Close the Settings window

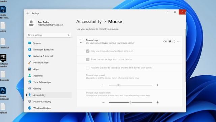[182, 12]
